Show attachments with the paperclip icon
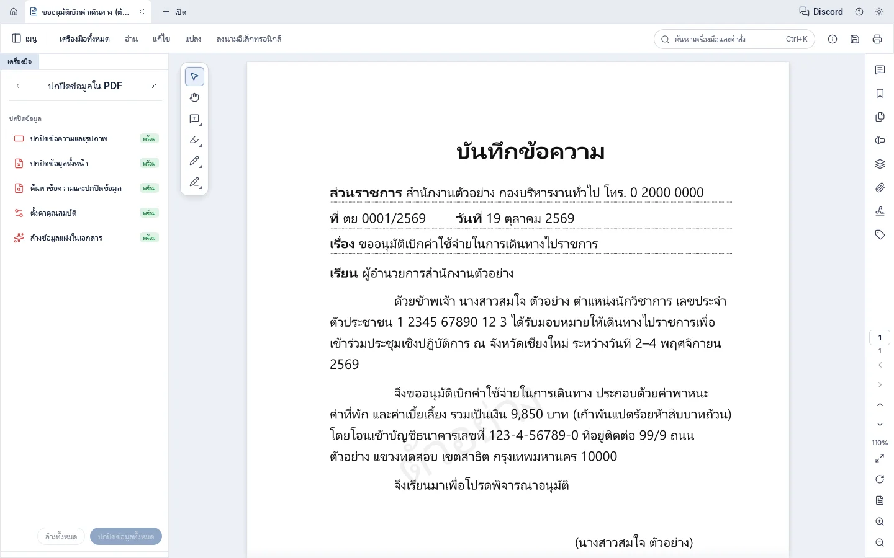Image resolution: width=894 pixels, height=558 pixels. [880, 188]
